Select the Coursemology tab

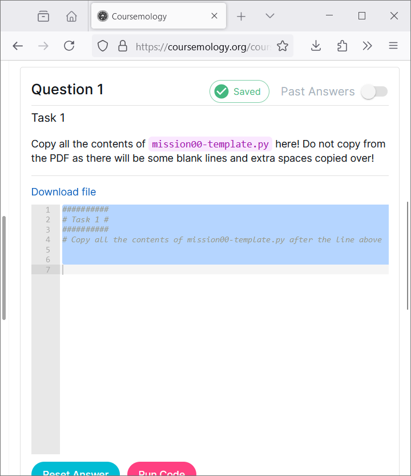point(148,16)
